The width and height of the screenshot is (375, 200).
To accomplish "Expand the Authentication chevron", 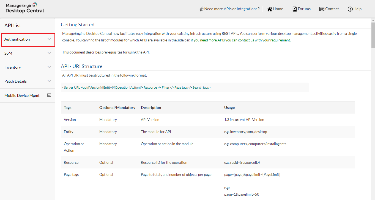I will (49, 39).
